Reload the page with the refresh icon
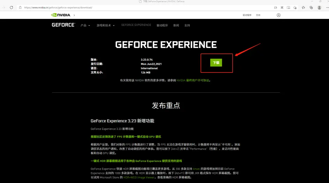This screenshot has width=329, height=183. [x=11, y=8]
